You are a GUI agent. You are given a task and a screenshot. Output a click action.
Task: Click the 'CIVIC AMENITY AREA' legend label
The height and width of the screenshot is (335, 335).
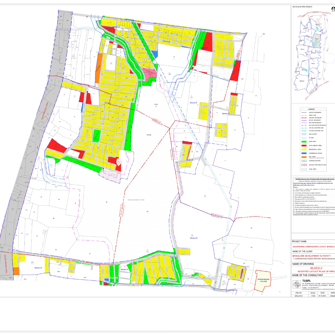tap(315, 145)
